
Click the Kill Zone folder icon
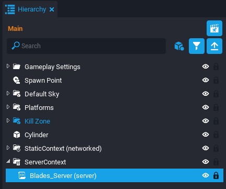[17, 121]
